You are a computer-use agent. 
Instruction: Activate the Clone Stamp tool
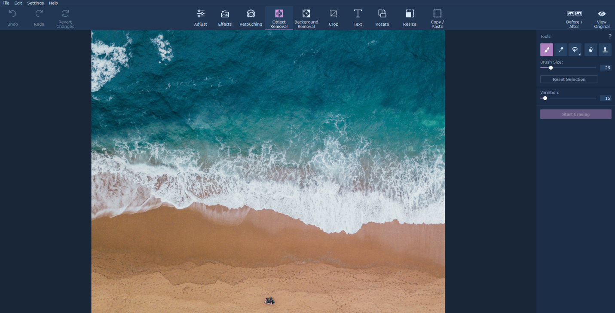(x=605, y=50)
